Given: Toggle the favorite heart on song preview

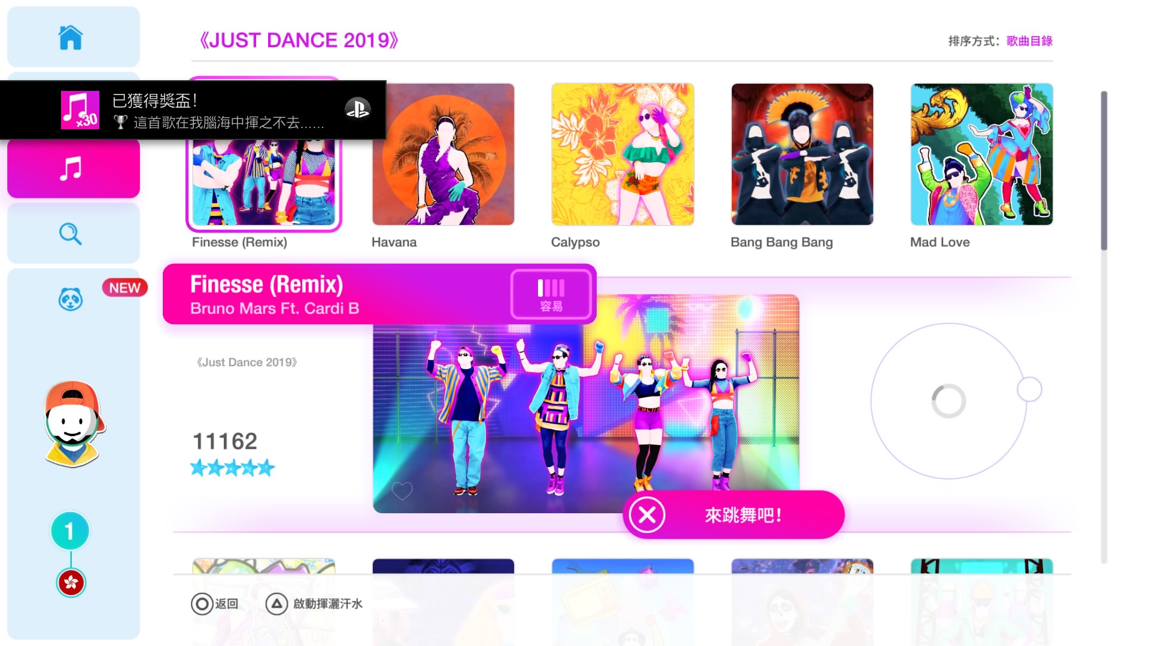Looking at the screenshot, I should click(x=402, y=491).
